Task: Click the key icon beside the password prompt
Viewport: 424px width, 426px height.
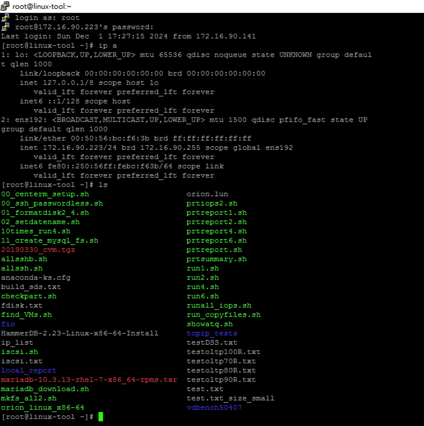Action: tap(6, 27)
